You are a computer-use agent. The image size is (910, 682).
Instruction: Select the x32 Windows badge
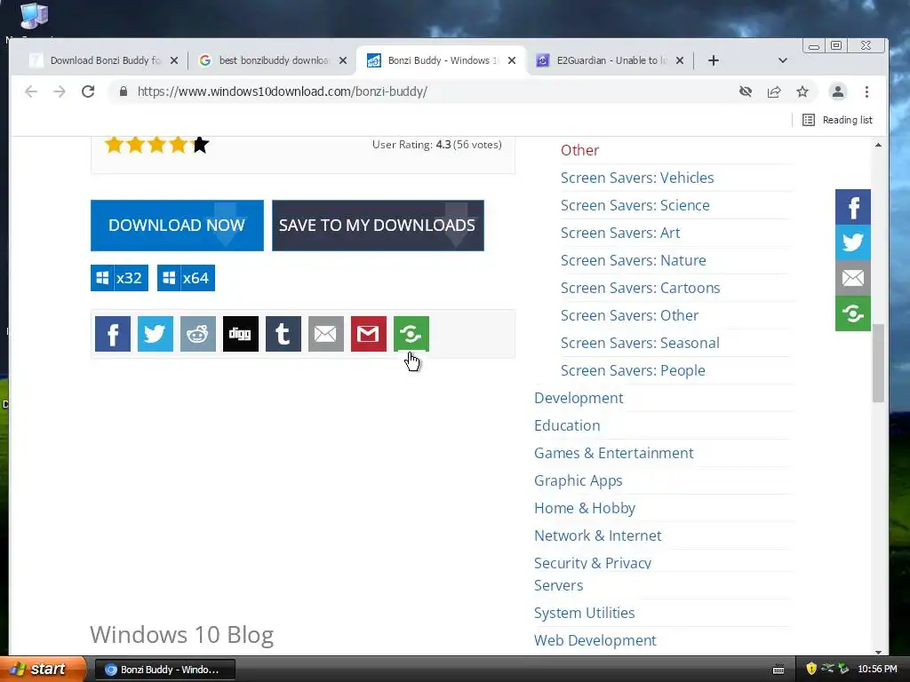(119, 278)
